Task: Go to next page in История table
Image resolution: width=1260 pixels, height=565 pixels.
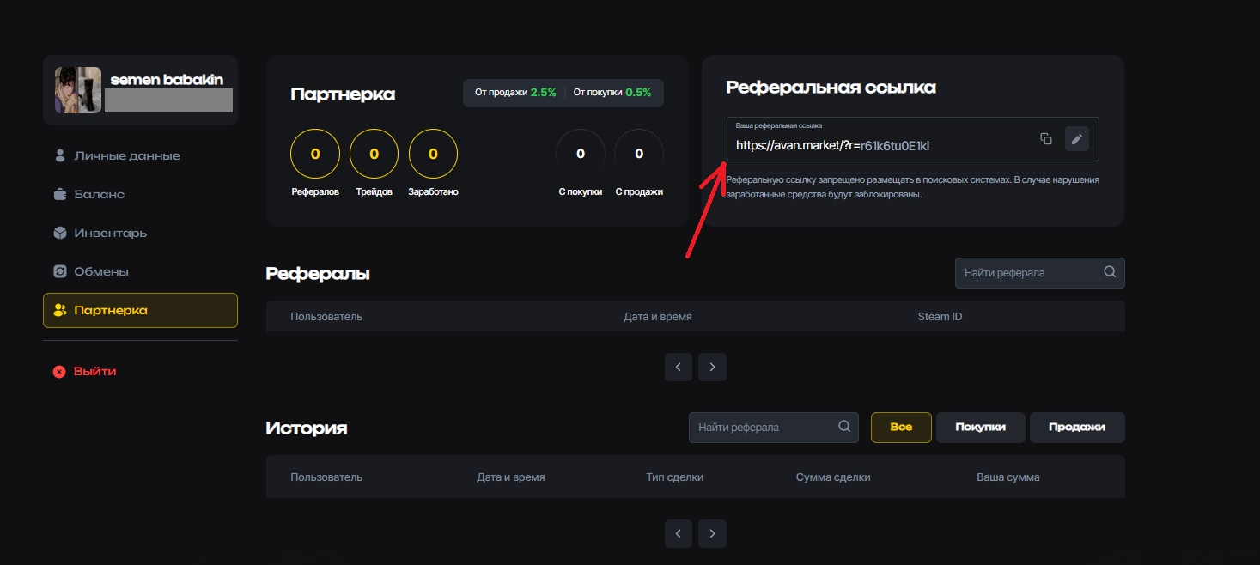Action: [712, 533]
